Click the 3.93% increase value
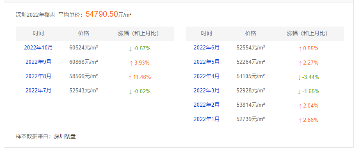The image size is (354, 148). 142,63
